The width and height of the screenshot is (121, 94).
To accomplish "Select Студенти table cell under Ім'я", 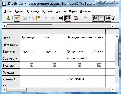I will coord(54,51).
